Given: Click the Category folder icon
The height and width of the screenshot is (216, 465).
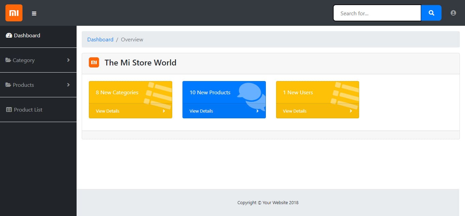Looking at the screenshot, I should click(8, 60).
